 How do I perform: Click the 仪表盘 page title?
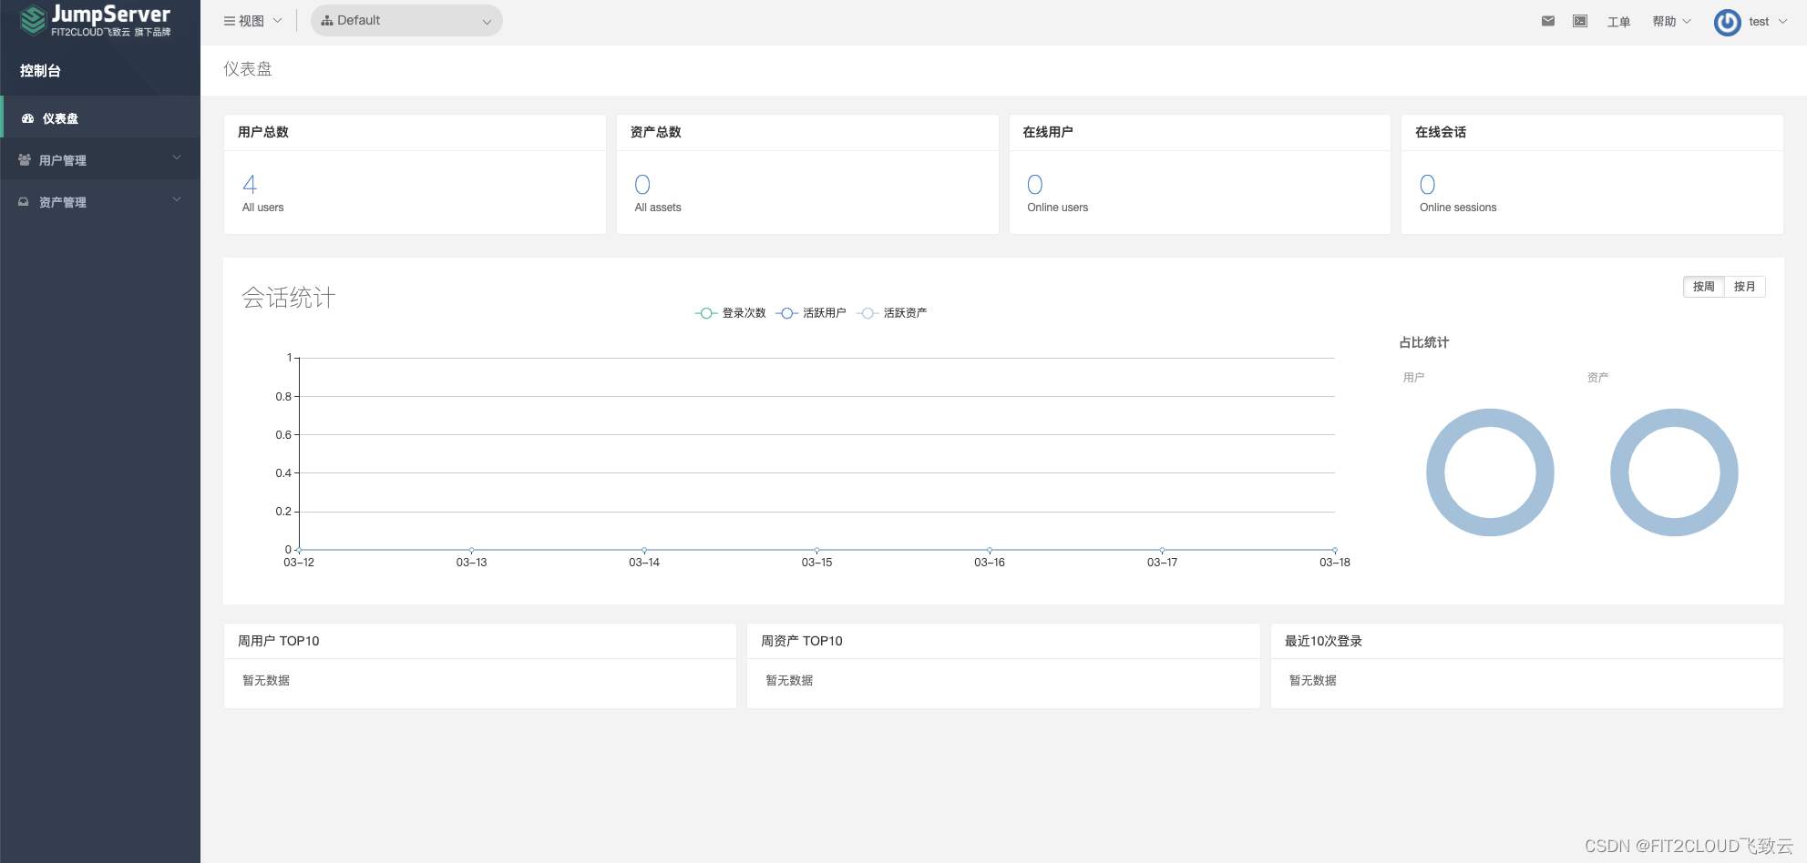pos(248,69)
